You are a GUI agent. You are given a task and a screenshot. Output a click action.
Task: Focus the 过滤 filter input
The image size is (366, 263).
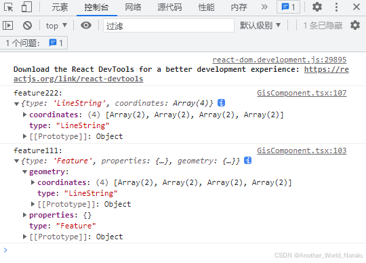[x=169, y=26]
